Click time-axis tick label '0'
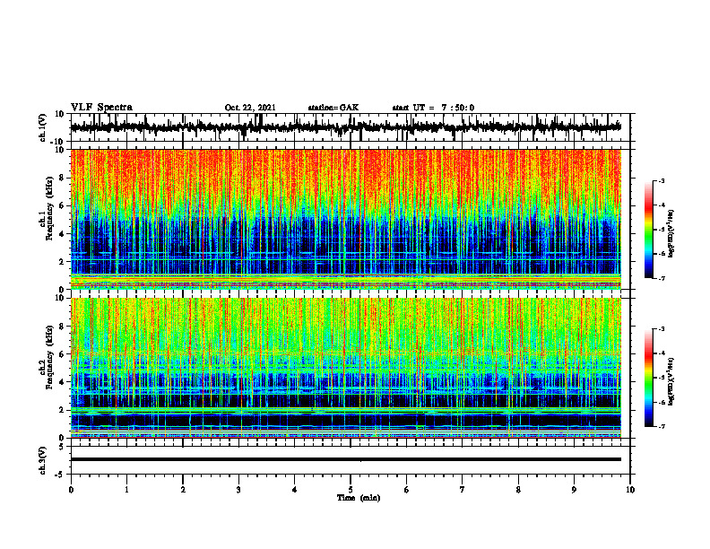 pyautogui.click(x=71, y=490)
